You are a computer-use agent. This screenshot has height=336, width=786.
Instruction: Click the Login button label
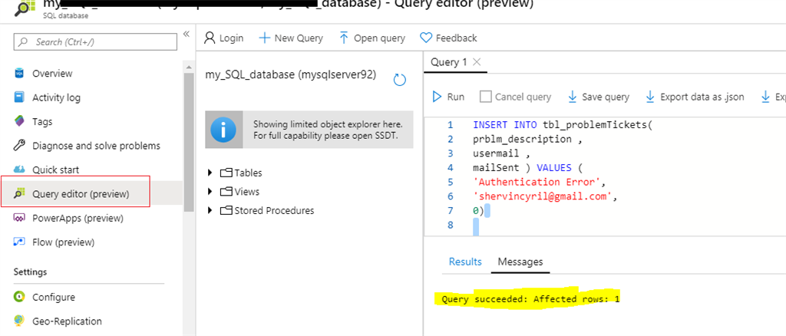(x=231, y=38)
